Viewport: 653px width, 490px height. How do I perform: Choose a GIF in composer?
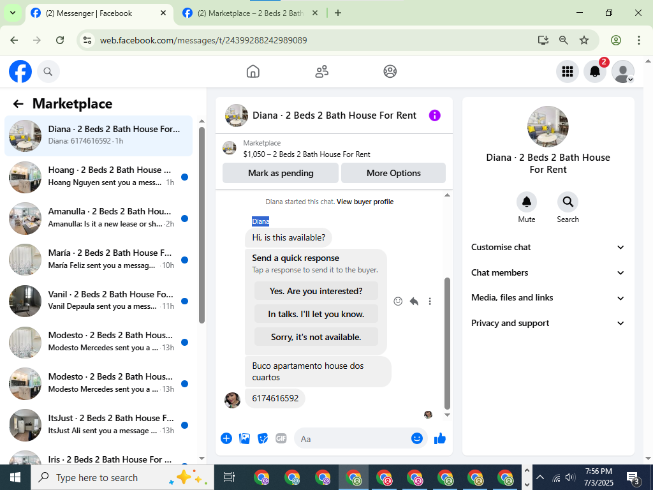(x=281, y=438)
